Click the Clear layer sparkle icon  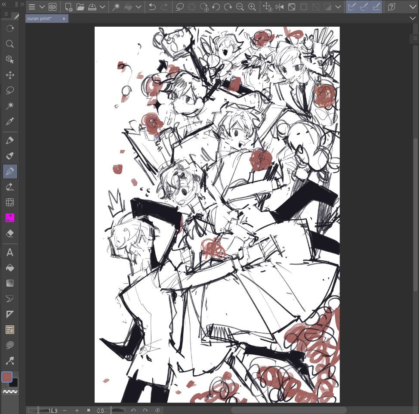116,7
